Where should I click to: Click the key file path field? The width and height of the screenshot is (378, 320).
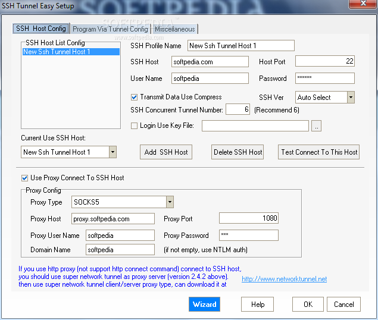tap(255, 126)
